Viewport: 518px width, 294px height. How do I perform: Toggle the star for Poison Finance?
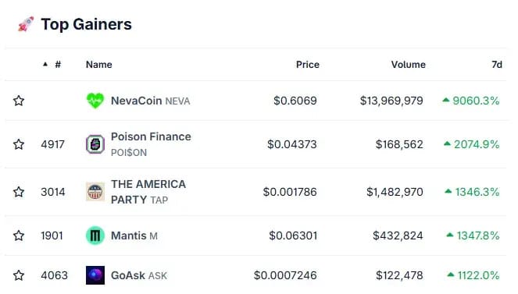tap(19, 144)
